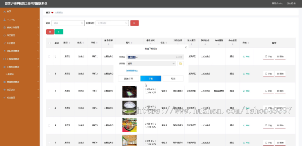This screenshot has height=146, width=302.
Task: Click the 球员管理 sidebar icon
Action: [x=5, y=35]
